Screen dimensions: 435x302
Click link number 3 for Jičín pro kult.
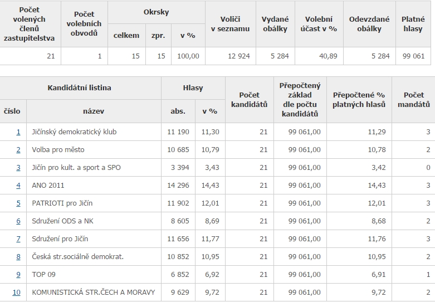tap(18, 168)
